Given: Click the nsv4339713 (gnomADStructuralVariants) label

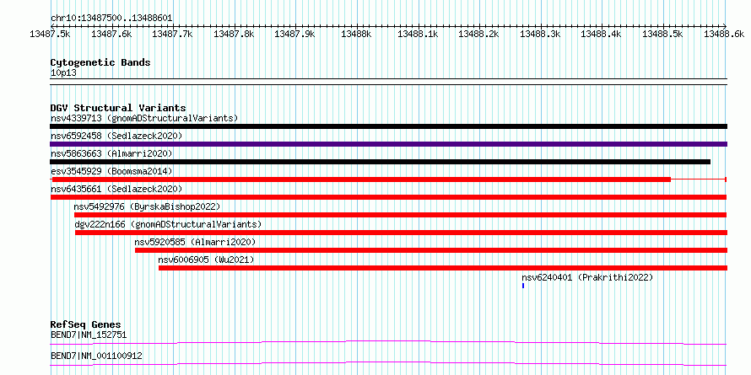Looking at the screenshot, I should [x=144, y=118].
